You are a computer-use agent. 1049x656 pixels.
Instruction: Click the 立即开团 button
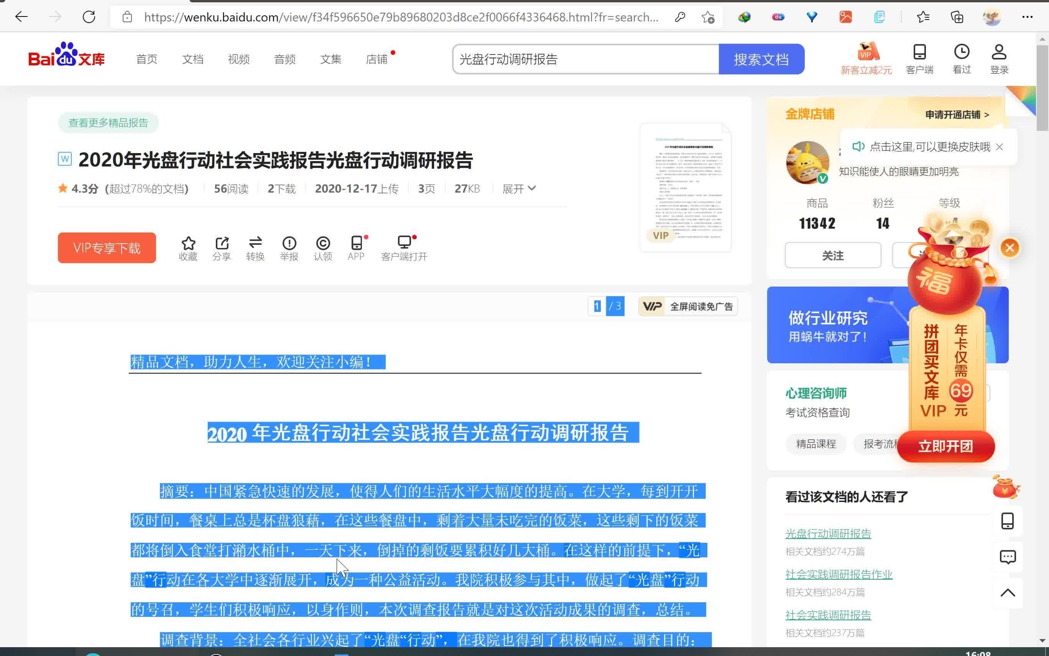pos(946,446)
